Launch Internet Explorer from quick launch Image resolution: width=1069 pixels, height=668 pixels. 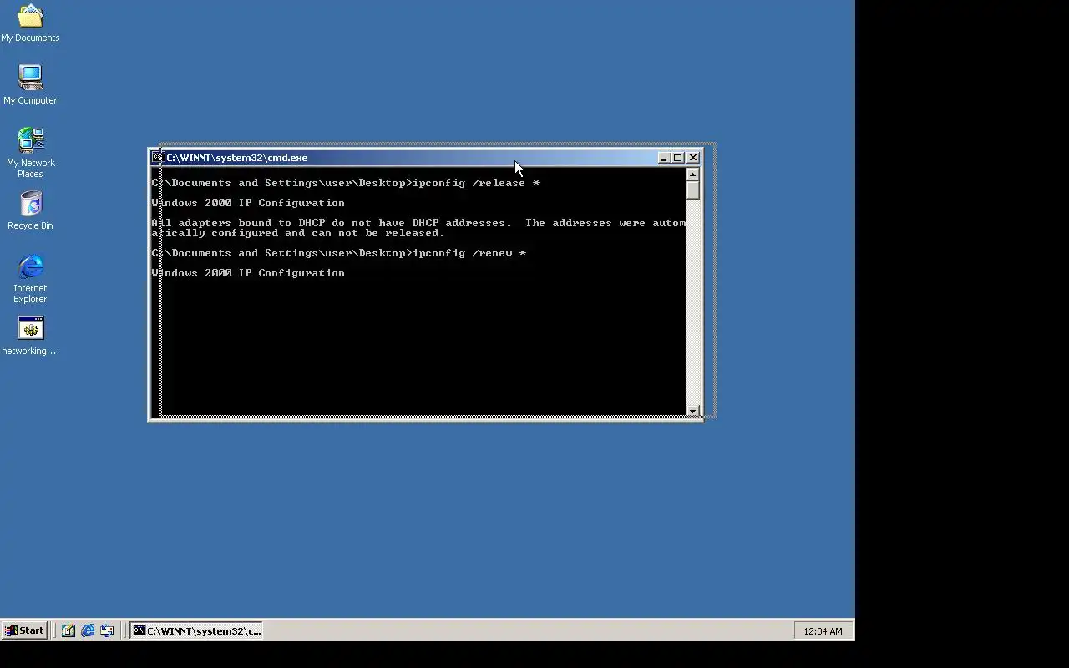click(x=88, y=630)
